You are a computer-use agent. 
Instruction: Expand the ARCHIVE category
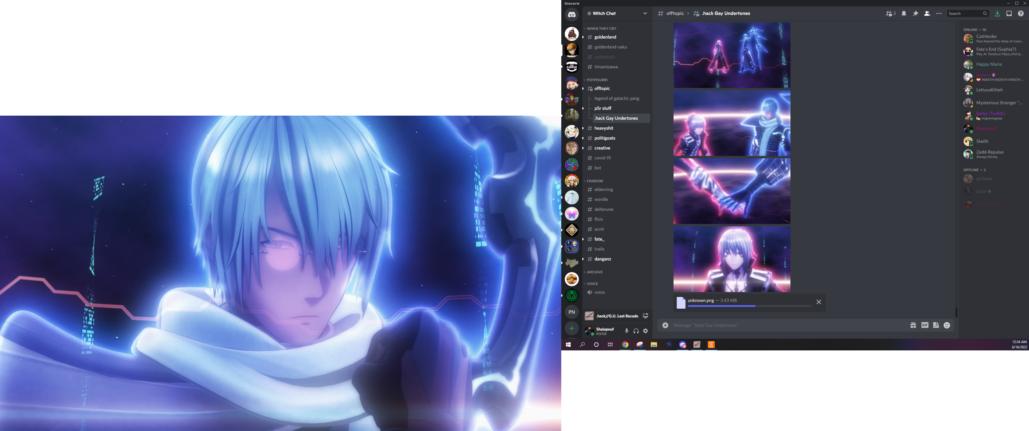tap(594, 272)
